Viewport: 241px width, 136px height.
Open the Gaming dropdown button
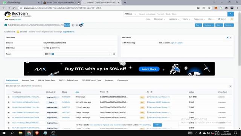[229, 25]
